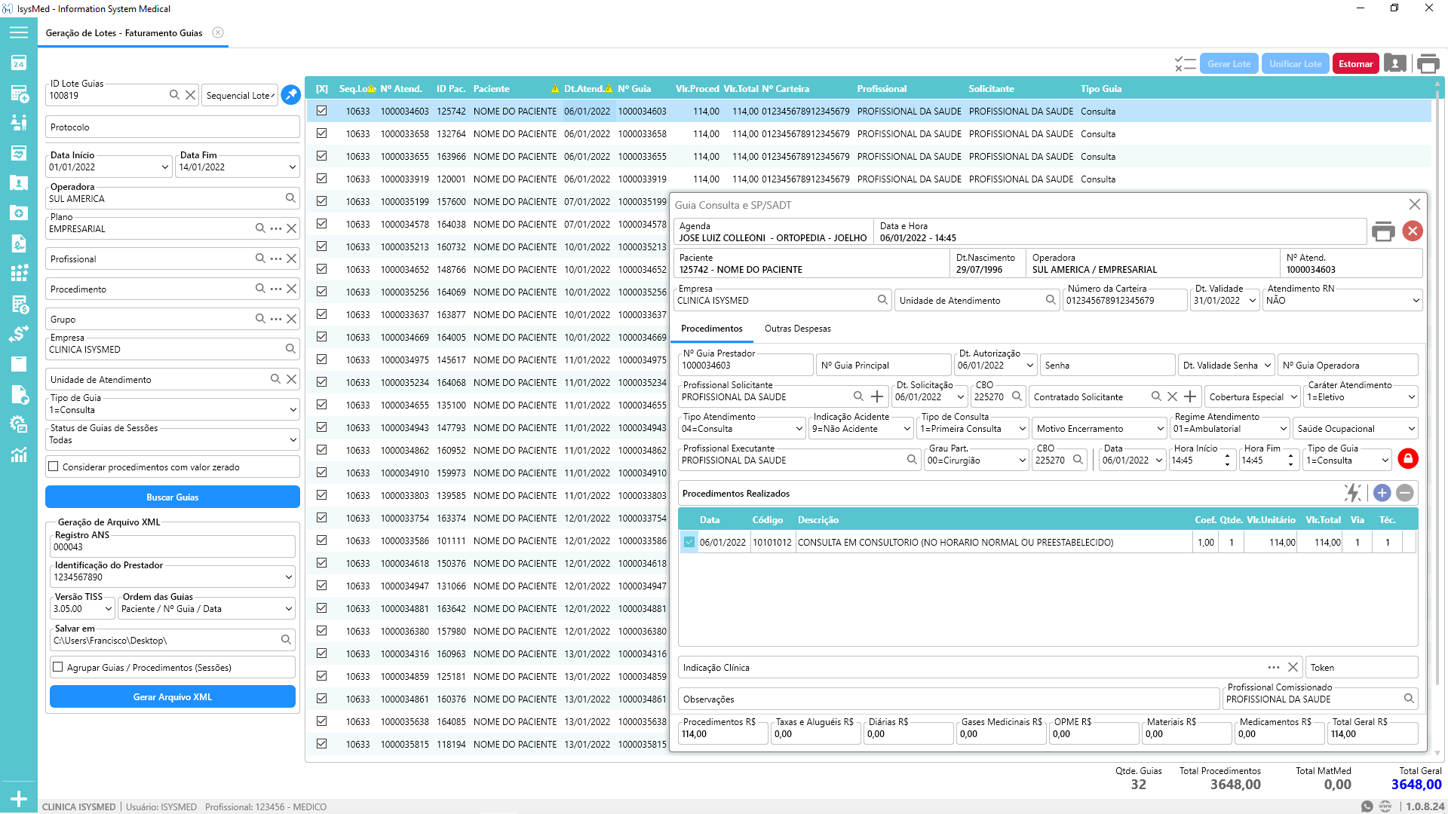
Task: Print the guia with the dialog printer icon
Action: pos(1383,231)
